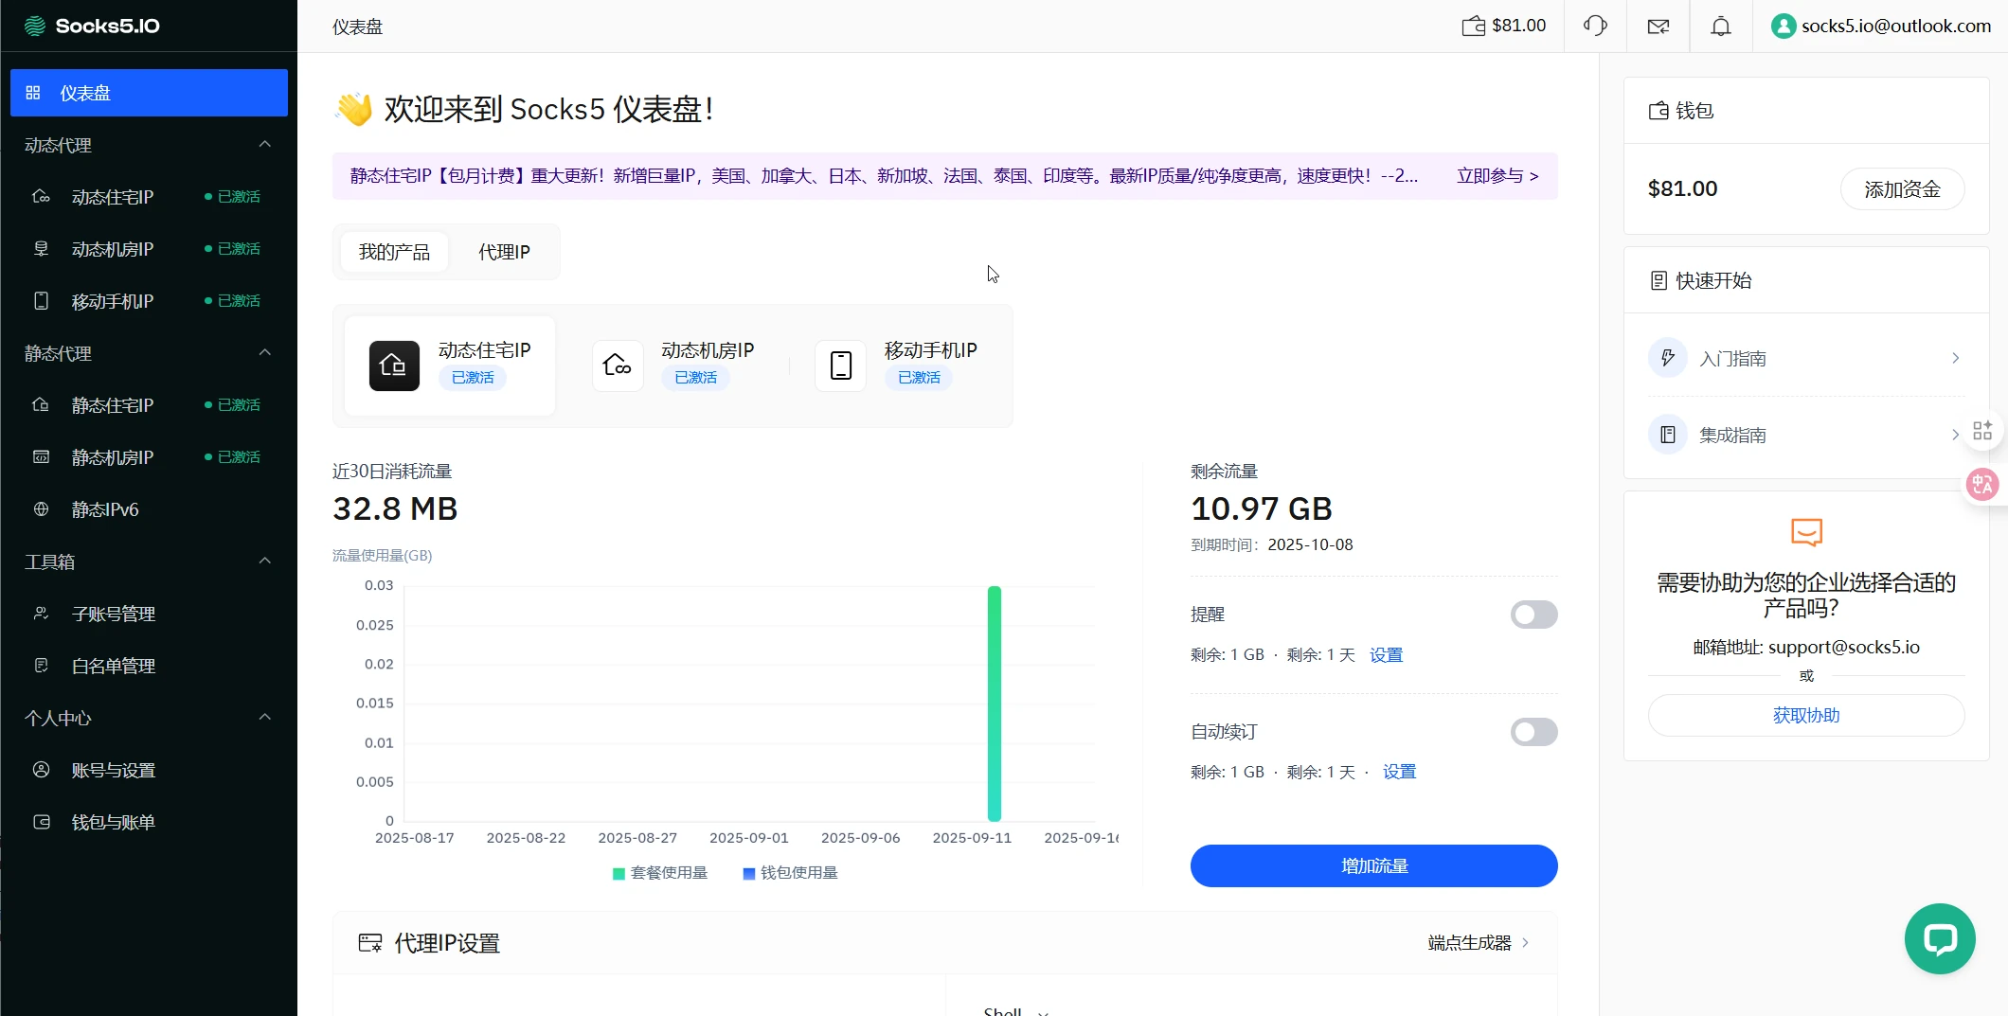This screenshot has height=1016, width=2008.
Task: Click the 账号与设置 profile icon
Action: (41, 770)
